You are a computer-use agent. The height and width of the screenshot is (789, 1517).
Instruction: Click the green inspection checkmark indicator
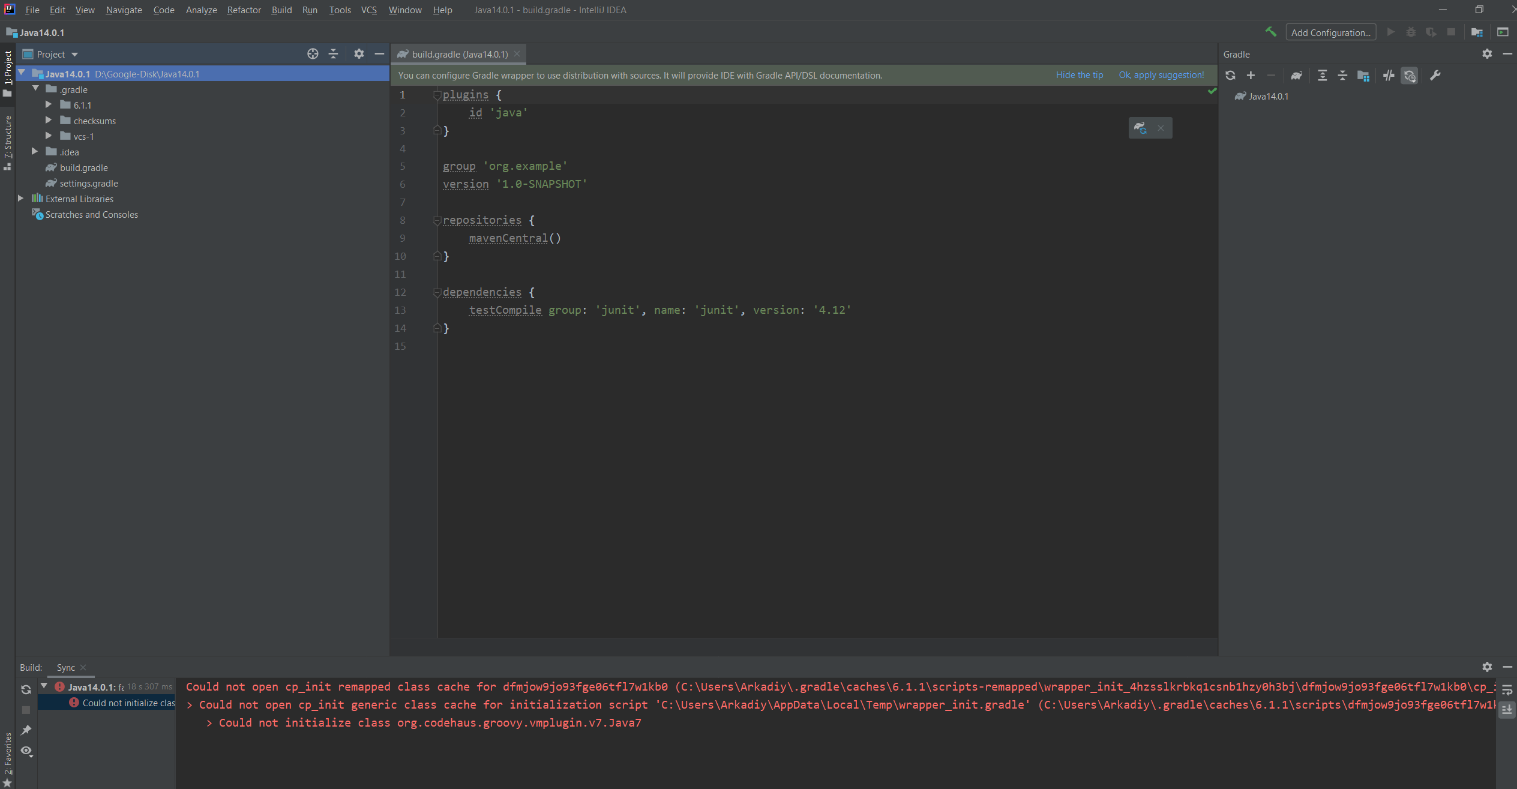click(1212, 91)
